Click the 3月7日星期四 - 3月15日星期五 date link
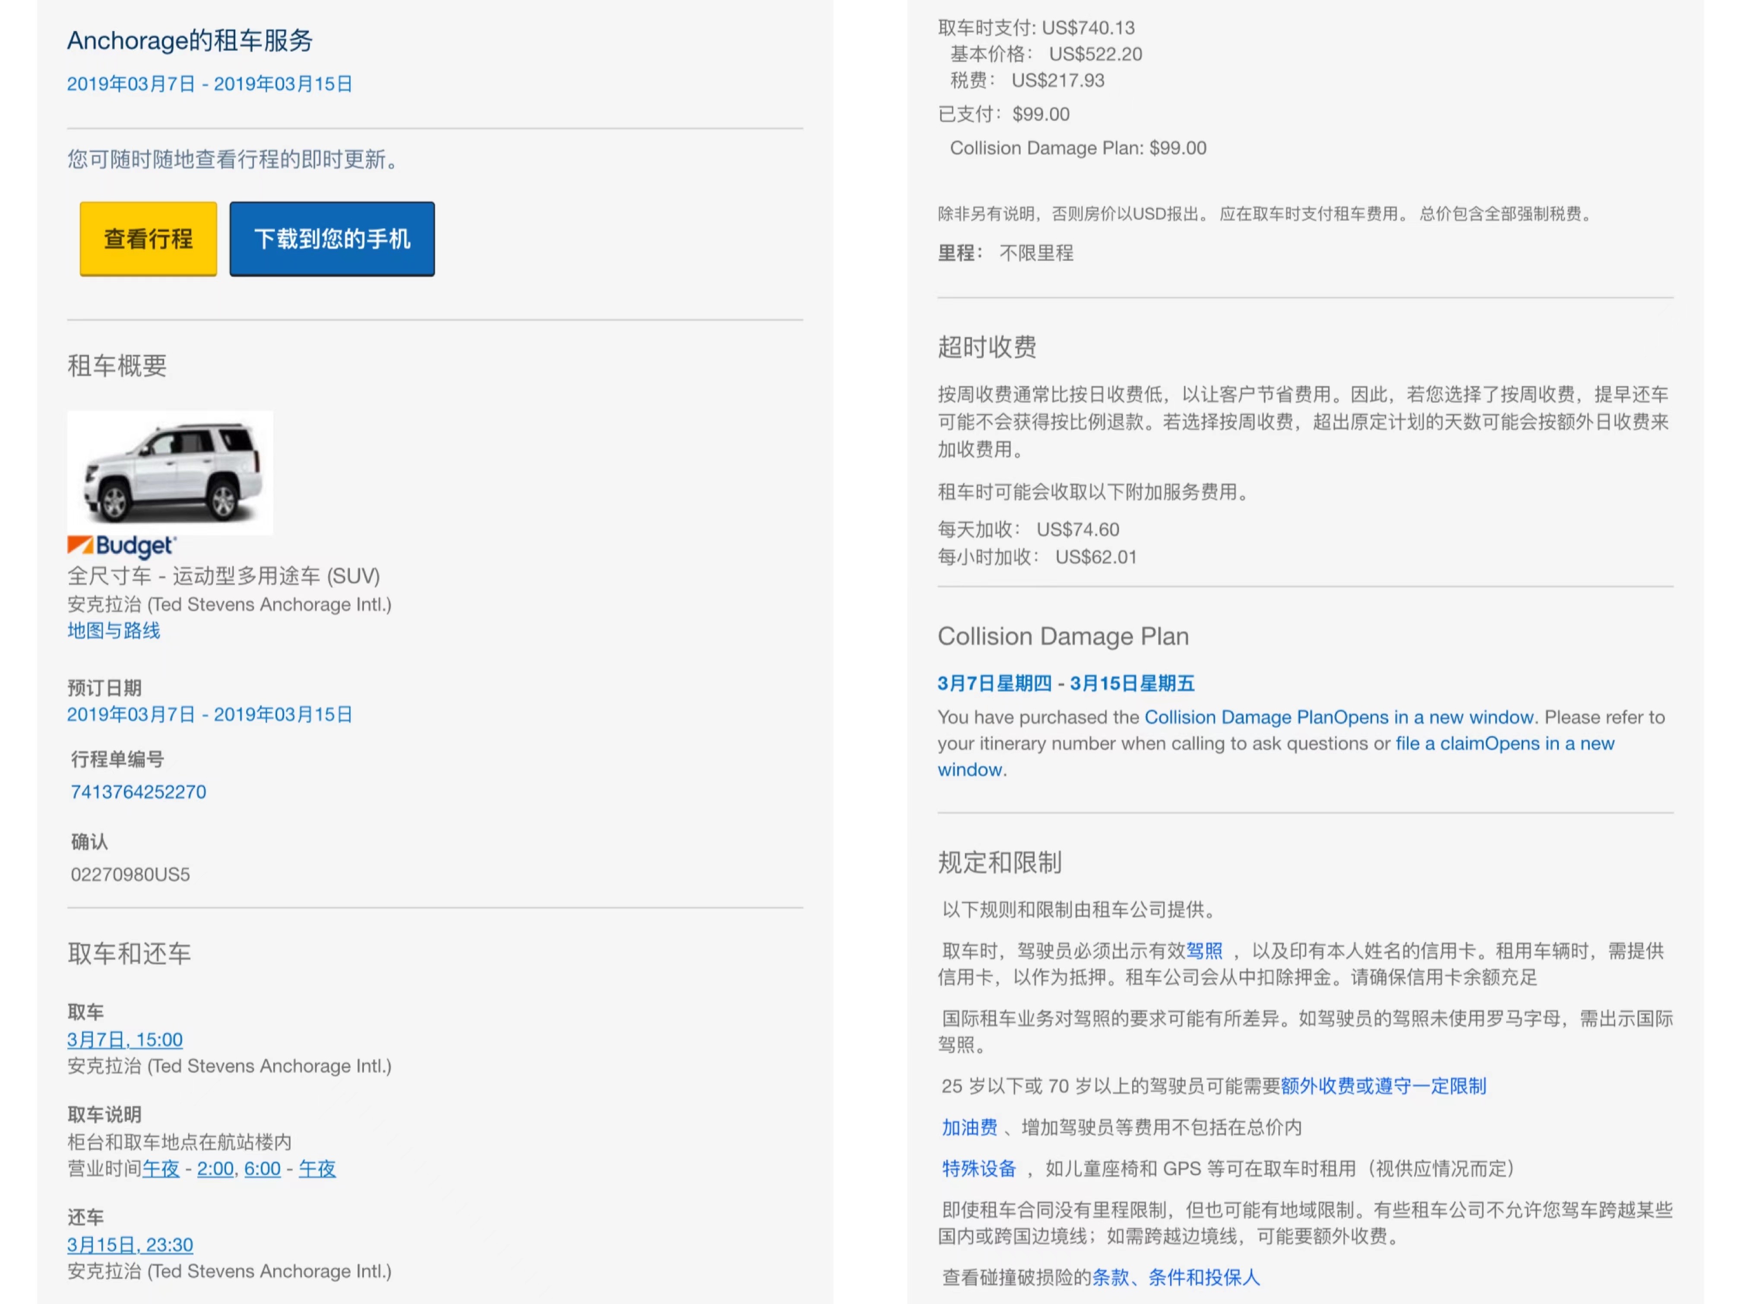 tap(1066, 683)
